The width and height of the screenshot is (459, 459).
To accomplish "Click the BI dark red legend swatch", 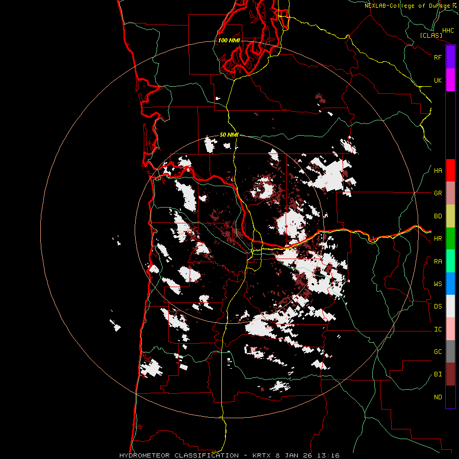I will (x=450, y=374).
